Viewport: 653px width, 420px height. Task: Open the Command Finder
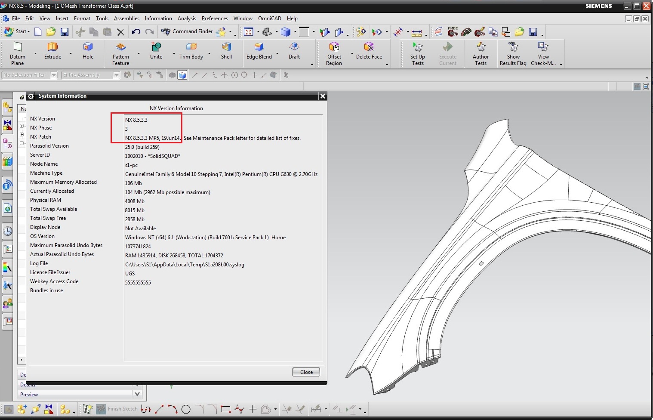tap(188, 31)
